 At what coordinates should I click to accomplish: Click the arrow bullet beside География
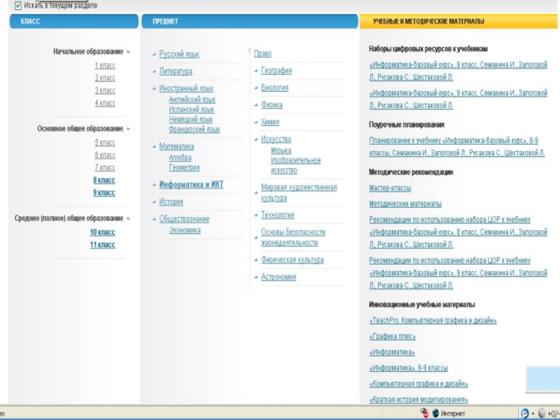(256, 71)
